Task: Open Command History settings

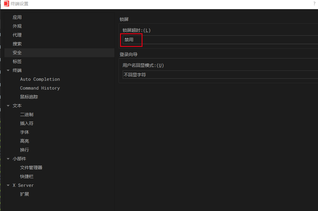Action: tap(40, 88)
